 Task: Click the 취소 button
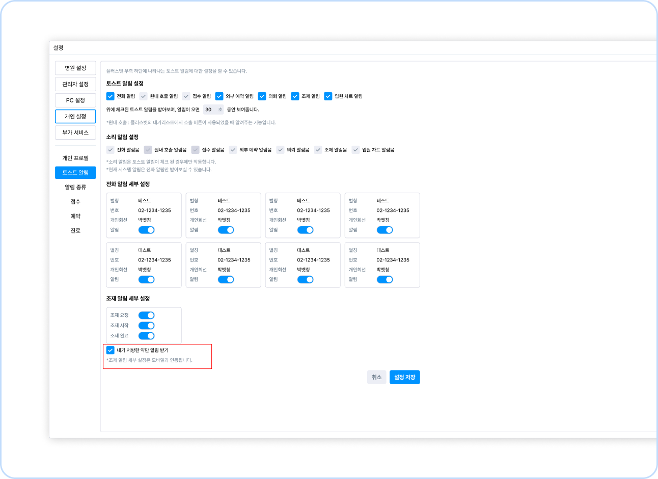376,377
